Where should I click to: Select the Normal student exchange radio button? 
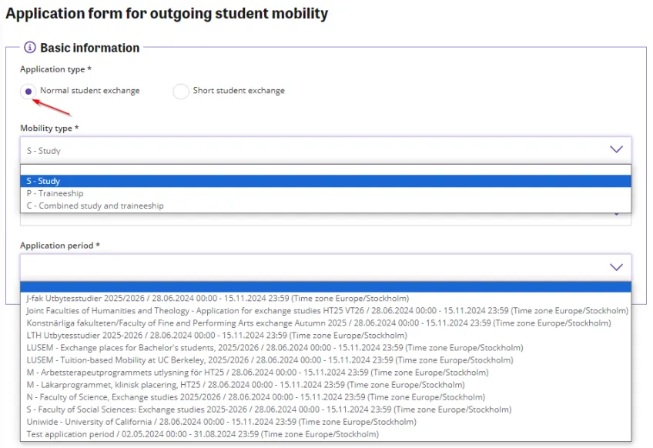coord(26,91)
